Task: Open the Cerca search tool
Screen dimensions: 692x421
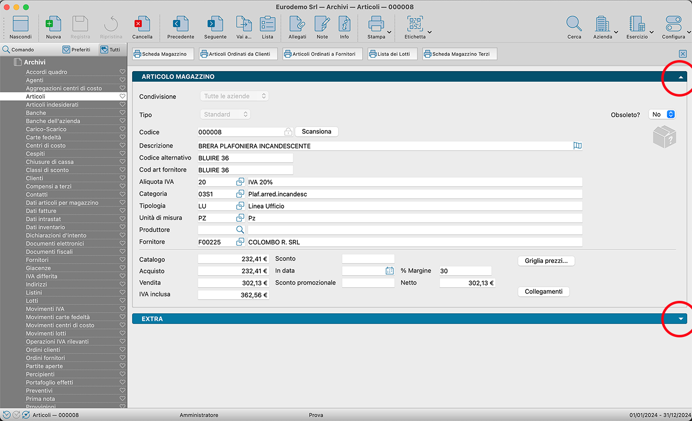Action: (x=574, y=25)
